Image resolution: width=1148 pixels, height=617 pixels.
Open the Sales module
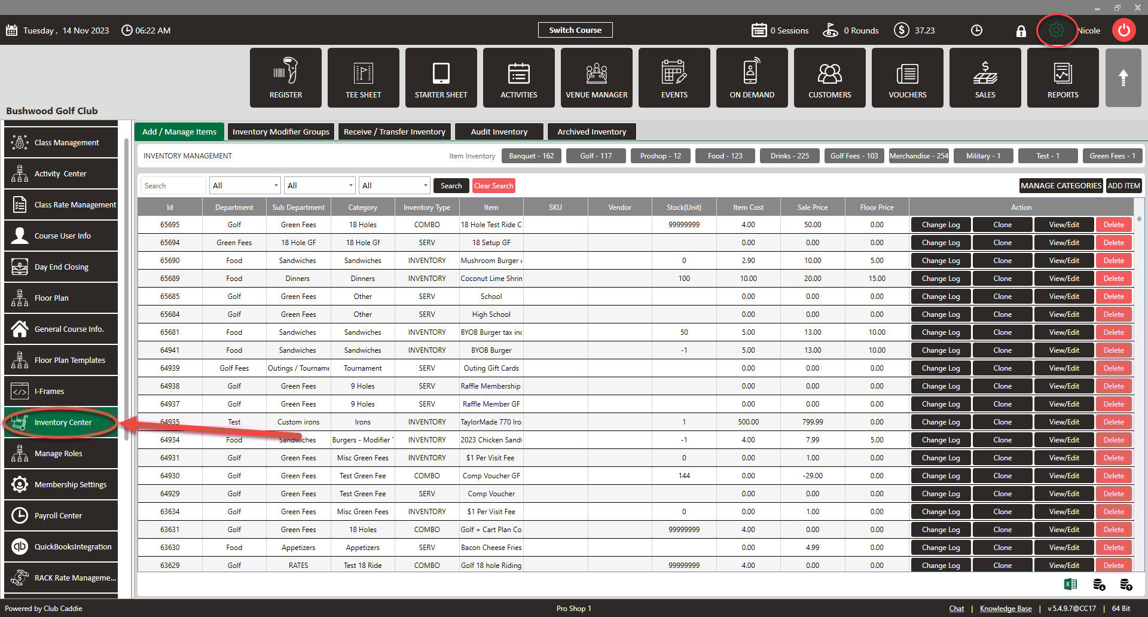coord(985,78)
